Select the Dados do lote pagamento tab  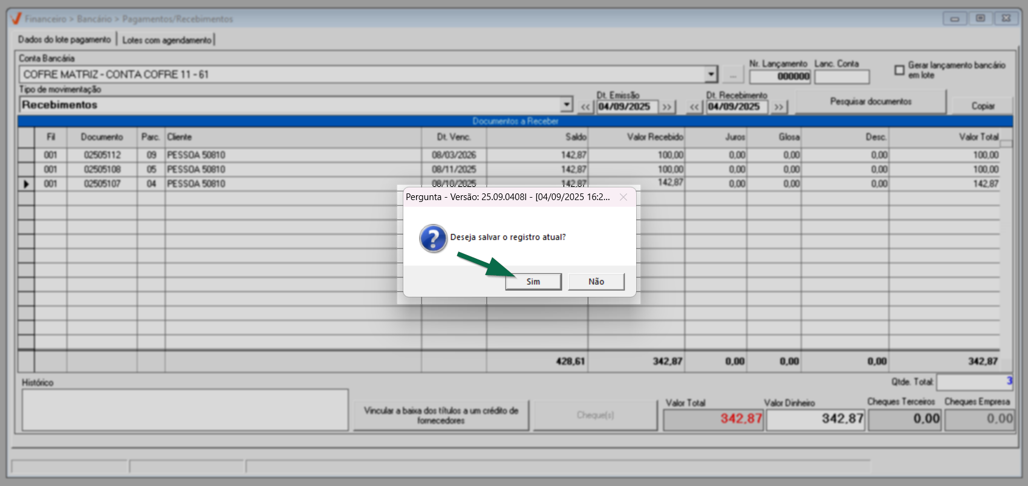(64, 40)
